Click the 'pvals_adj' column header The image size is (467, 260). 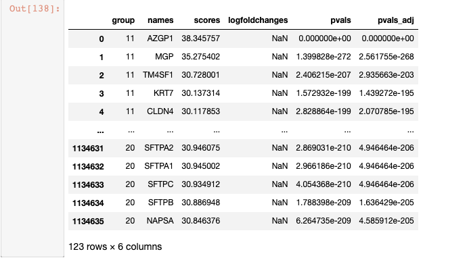coord(396,20)
